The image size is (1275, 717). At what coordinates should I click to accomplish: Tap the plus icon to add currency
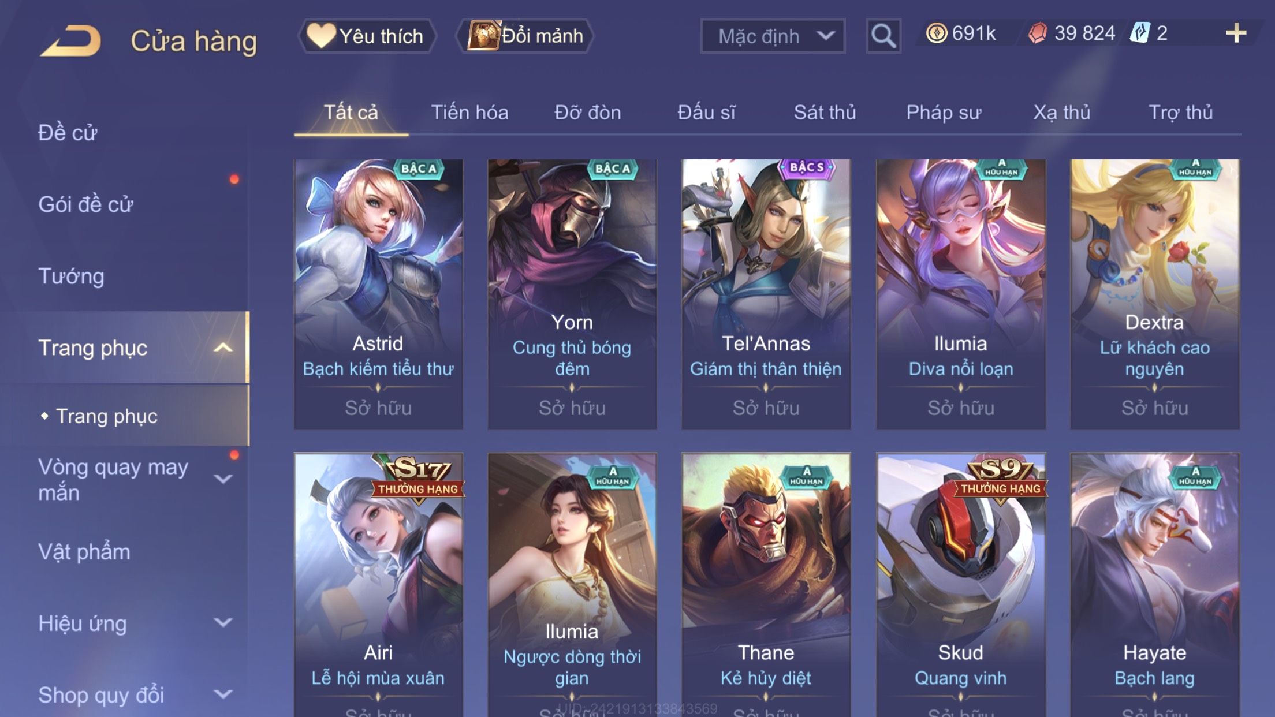pos(1236,33)
